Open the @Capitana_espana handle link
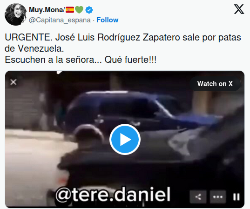The image size is (250, 209). (60, 20)
